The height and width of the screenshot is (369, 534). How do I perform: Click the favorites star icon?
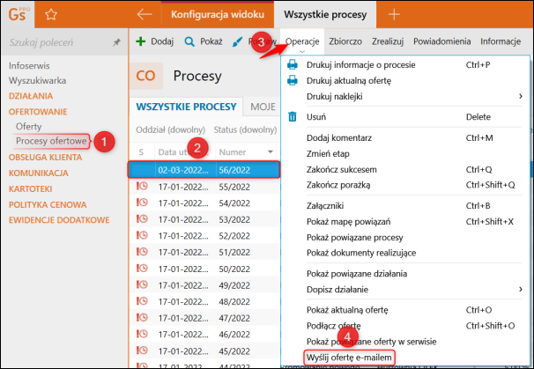[x=51, y=14]
